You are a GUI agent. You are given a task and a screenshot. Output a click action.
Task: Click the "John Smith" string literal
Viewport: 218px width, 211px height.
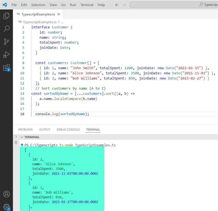(83, 68)
